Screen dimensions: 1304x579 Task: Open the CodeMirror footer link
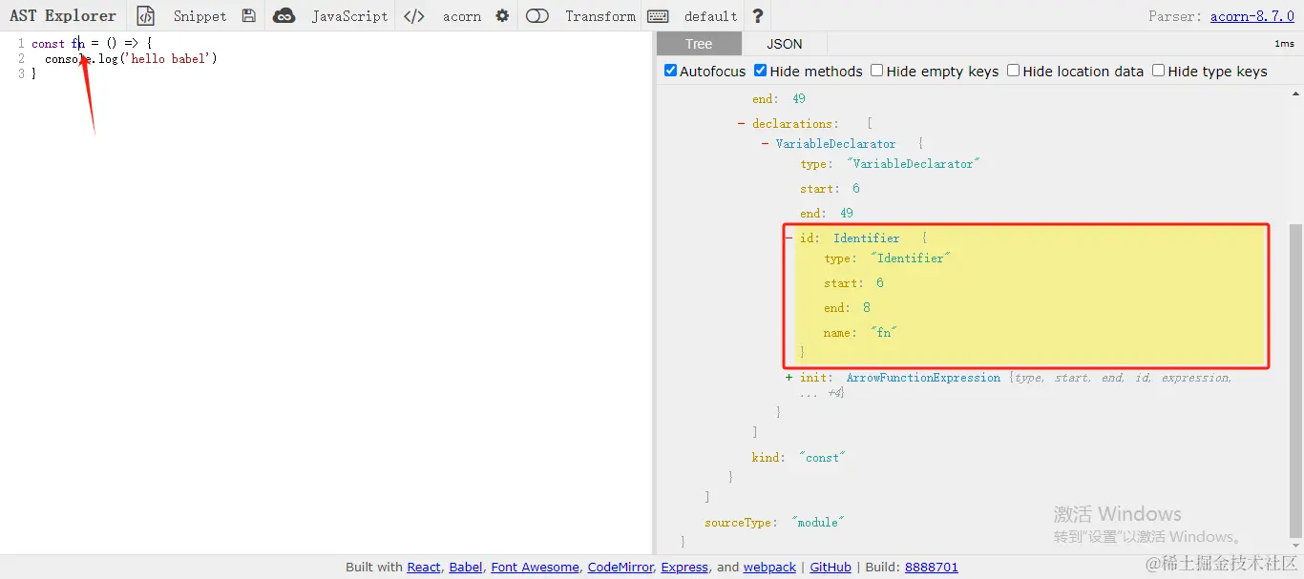pyautogui.click(x=620, y=567)
